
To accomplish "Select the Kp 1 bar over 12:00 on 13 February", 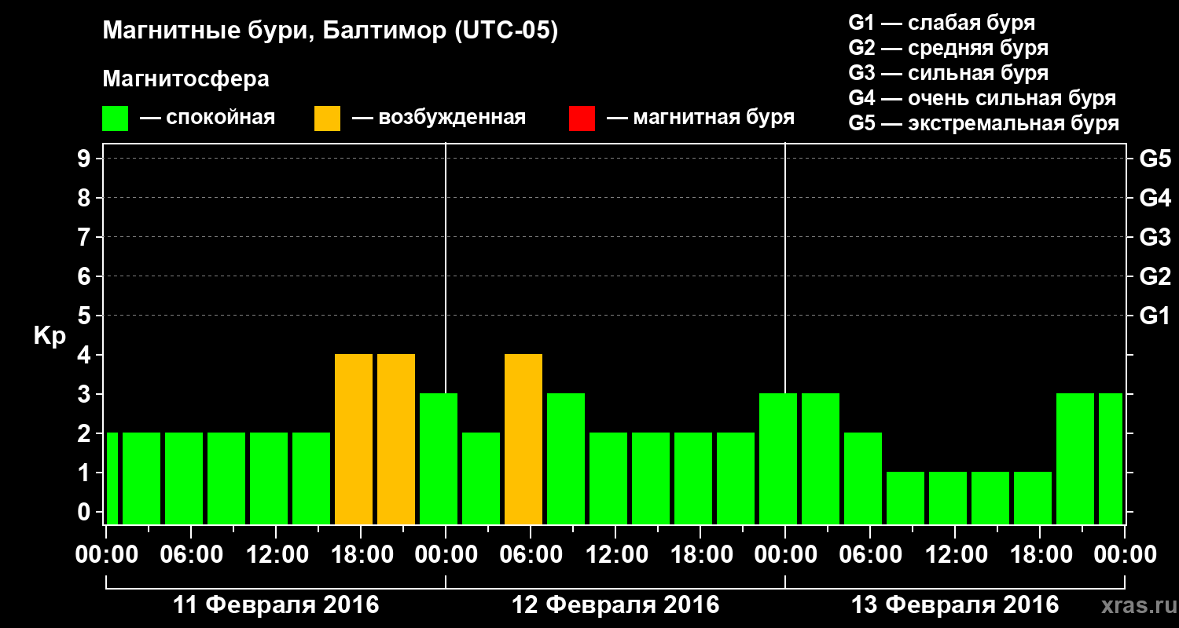I will (x=948, y=498).
